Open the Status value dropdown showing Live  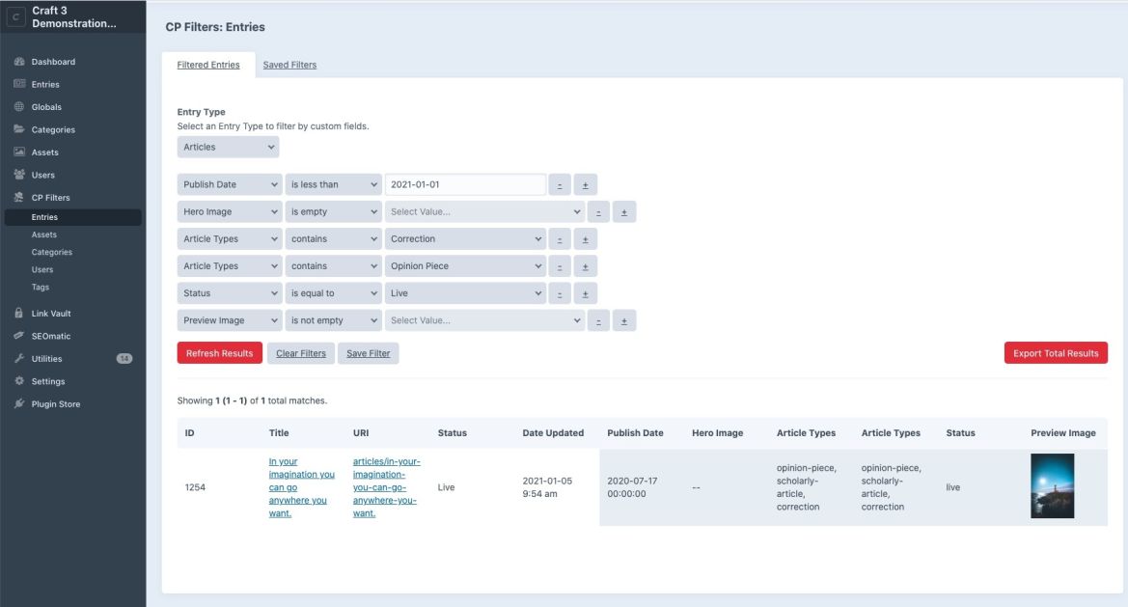[465, 292]
